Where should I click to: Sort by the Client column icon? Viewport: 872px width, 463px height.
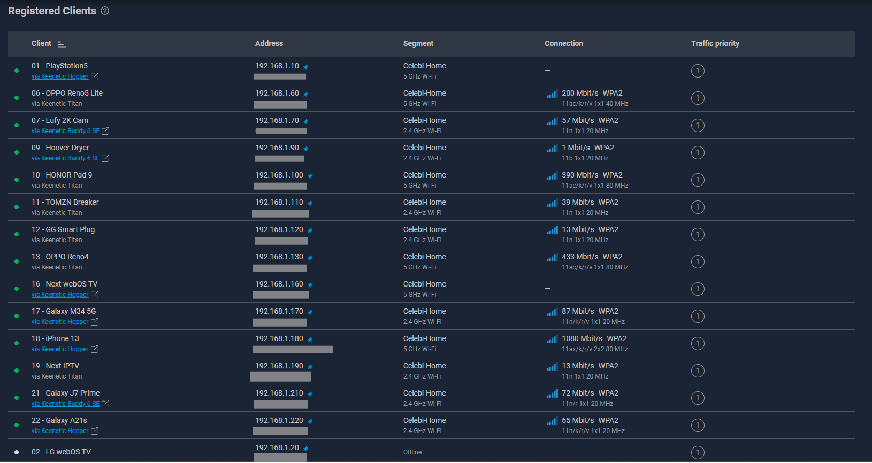pyautogui.click(x=62, y=44)
